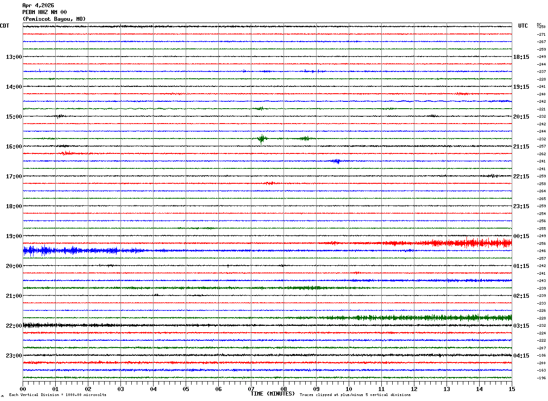548x401 pixels.
Task: Click the 'TIME (MINUTES)' axis title
Action: 273,394
